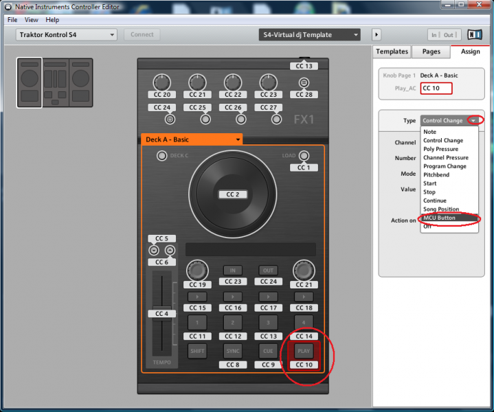Switch to the Assign tab

471,51
